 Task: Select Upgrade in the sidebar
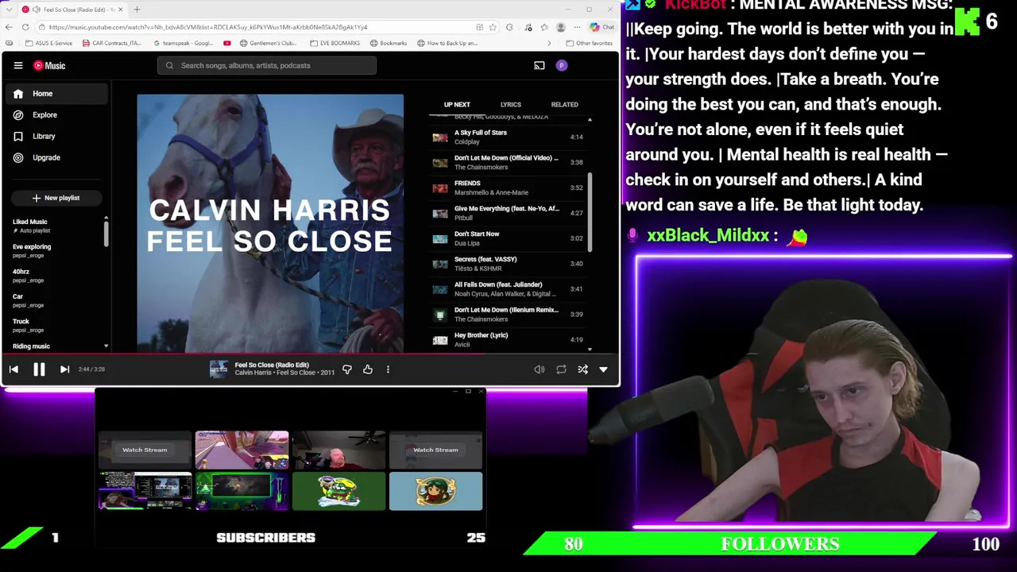pos(56,158)
